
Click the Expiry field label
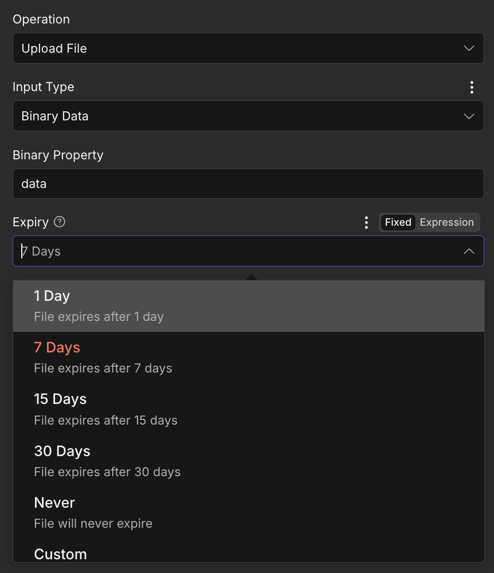coord(30,222)
